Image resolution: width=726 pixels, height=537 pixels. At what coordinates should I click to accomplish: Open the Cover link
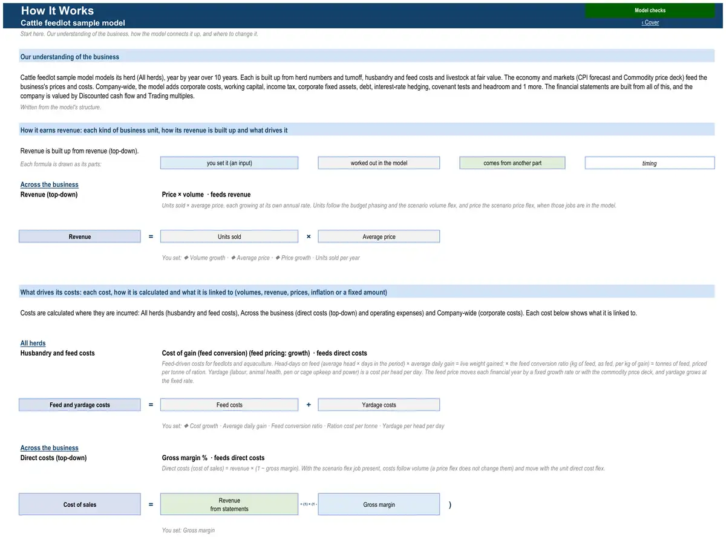650,22
